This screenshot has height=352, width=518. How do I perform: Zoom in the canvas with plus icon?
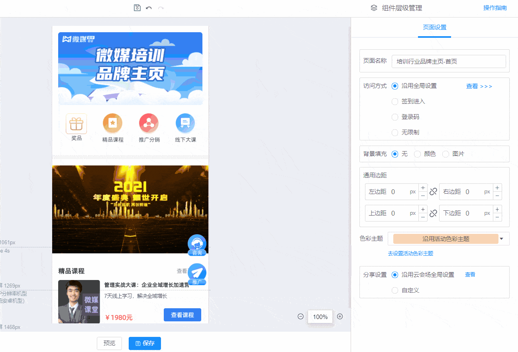(x=340, y=317)
